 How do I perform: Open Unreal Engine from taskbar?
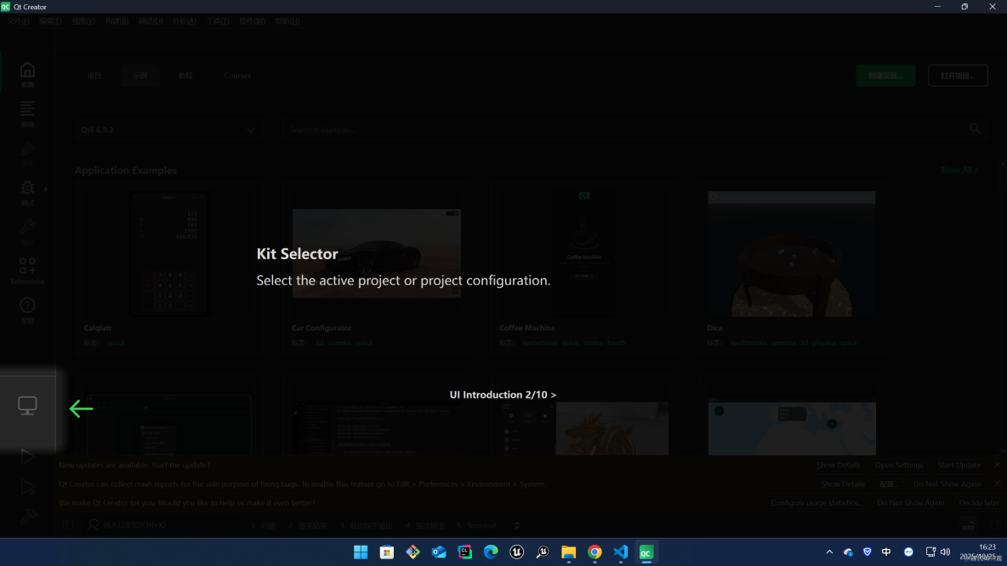click(x=516, y=552)
